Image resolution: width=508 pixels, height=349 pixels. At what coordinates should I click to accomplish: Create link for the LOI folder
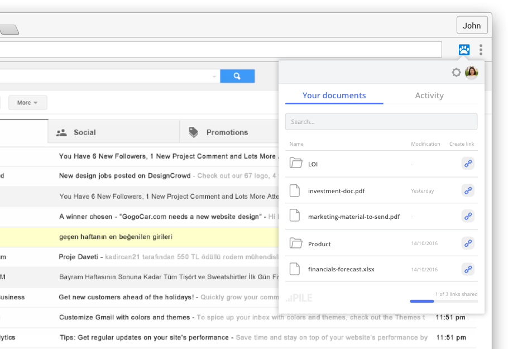[468, 164]
